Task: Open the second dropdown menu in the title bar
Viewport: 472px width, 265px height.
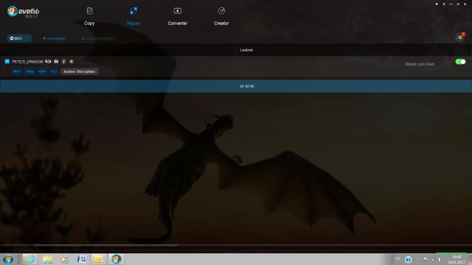Action: point(444,4)
